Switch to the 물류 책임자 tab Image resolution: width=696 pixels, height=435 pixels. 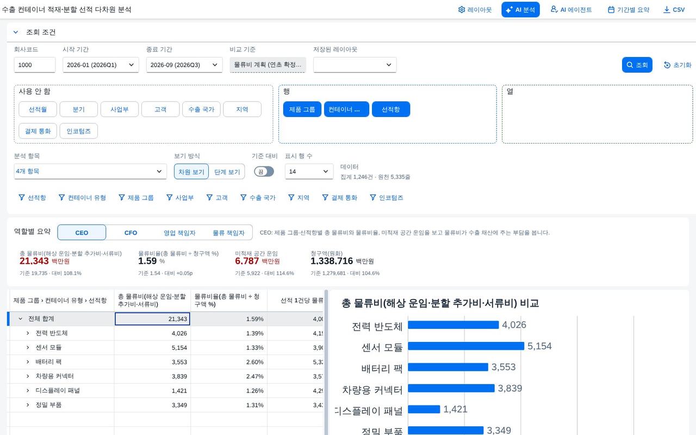pos(228,233)
